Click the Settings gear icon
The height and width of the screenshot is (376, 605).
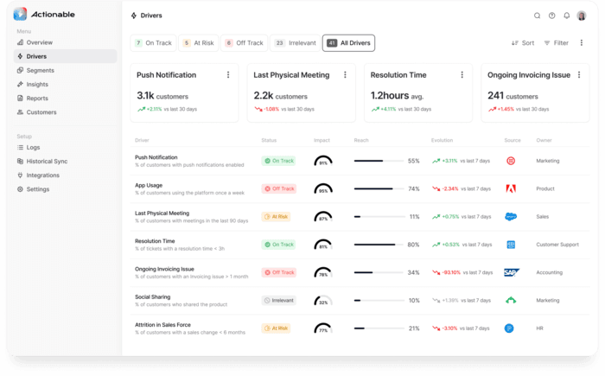[x=20, y=189]
